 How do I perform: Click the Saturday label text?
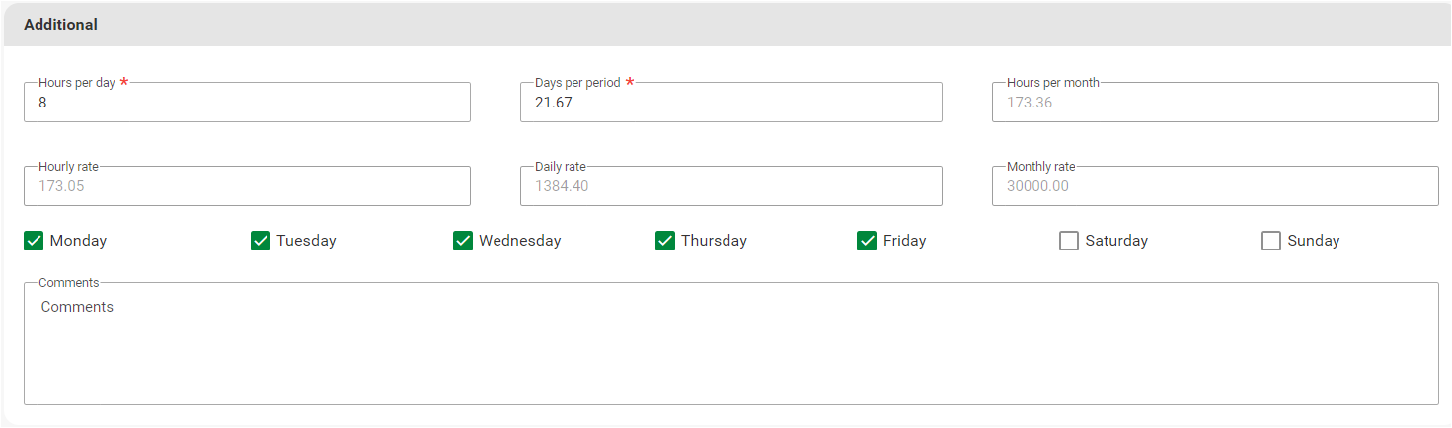[1116, 241]
